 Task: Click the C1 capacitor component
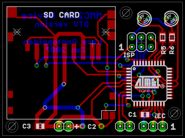pos(145,114)
